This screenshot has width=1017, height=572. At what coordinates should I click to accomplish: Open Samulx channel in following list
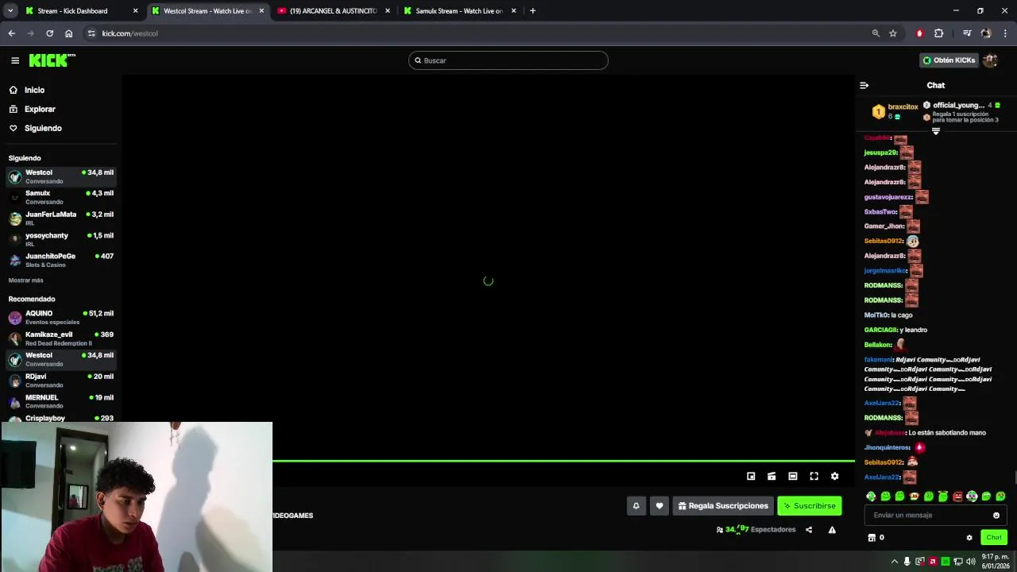(61, 197)
